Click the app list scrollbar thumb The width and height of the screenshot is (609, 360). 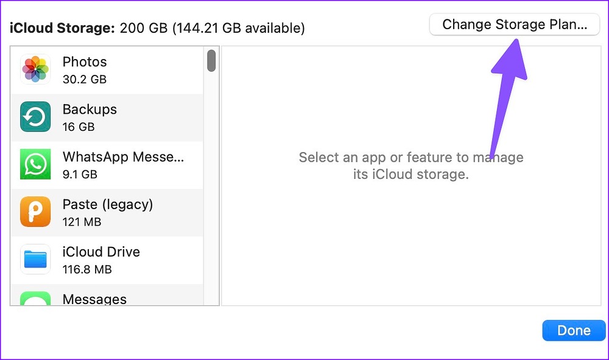[211, 61]
